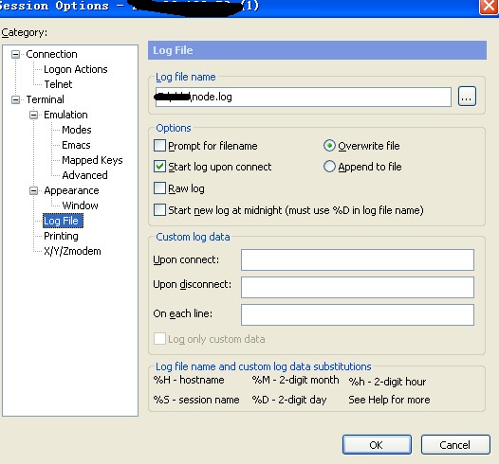Collapse the Terminal tree node
Image resolution: width=499 pixels, height=464 pixels.
15,99
